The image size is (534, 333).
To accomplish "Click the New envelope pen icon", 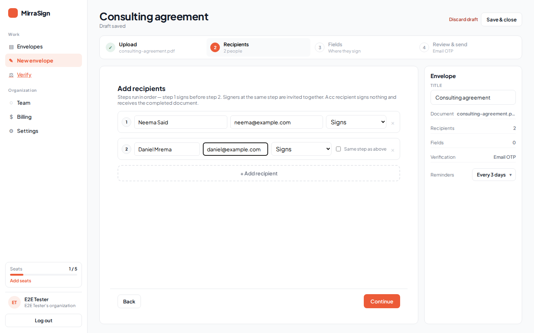I will click(x=11, y=61).
